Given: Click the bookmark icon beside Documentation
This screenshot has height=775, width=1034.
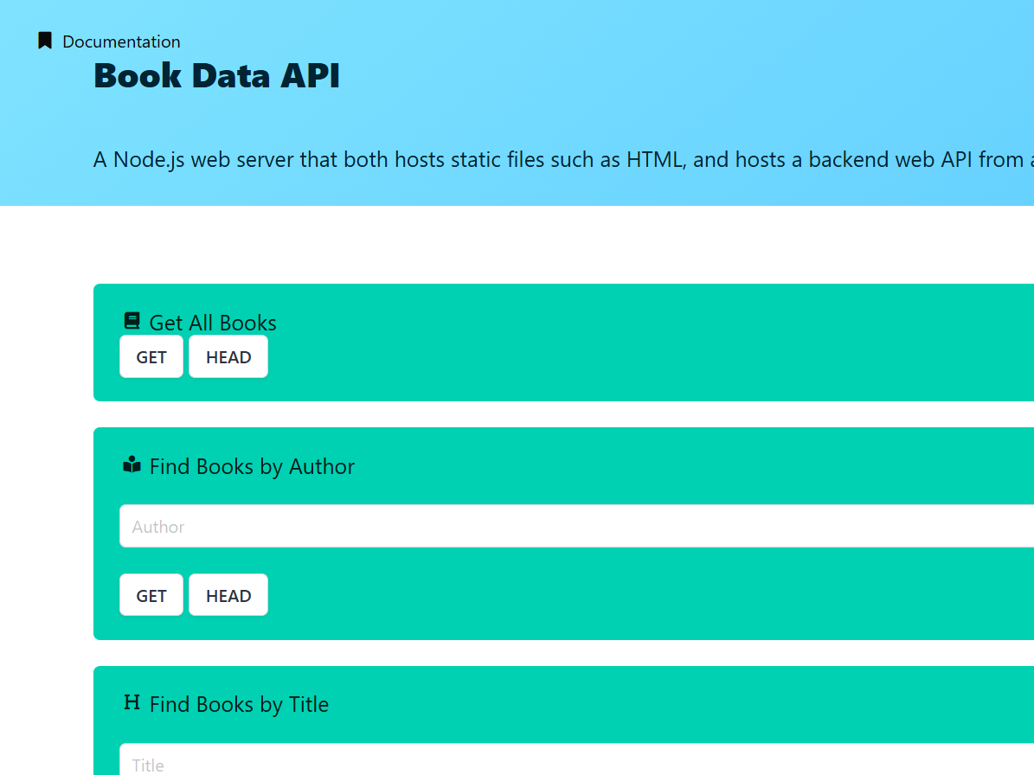Looking at the screenshot, I should (45, 39).
